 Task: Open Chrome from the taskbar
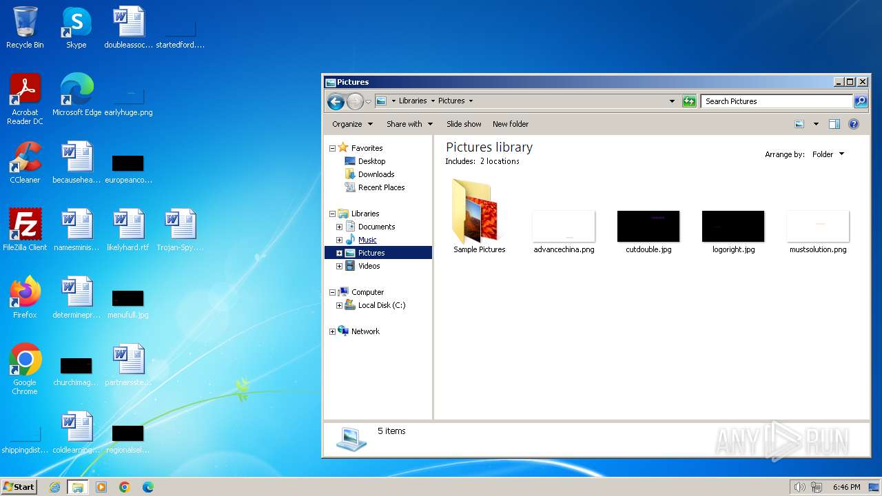tap(125, 487)
